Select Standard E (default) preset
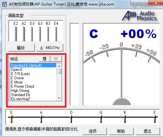 (x=33, y=65)
